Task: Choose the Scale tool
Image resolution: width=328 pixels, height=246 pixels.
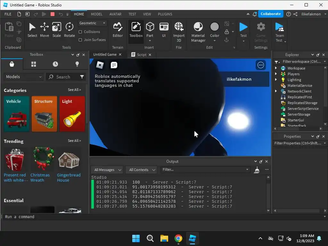Action: [x=56, y=30]
